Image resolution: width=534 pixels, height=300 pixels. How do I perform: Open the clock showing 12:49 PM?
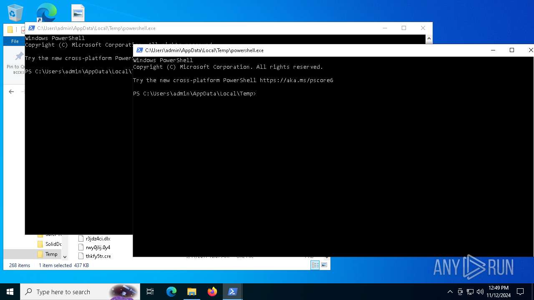coord(498,292)
